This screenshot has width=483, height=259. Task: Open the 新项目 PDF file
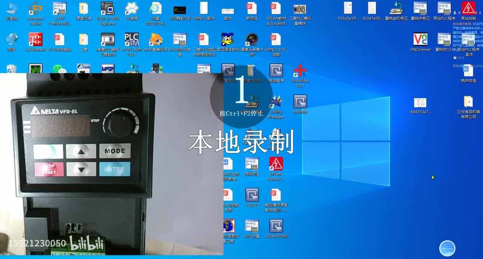[252, 11]
